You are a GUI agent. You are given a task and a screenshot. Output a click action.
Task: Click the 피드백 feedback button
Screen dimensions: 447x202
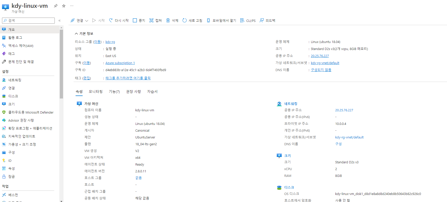click(267, 21)
